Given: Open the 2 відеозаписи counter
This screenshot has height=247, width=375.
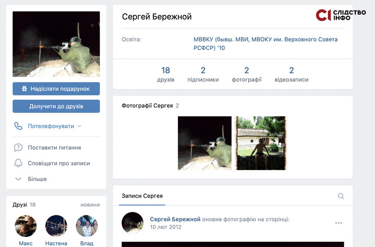Looking at the screenshot, I should pos(291,74).
